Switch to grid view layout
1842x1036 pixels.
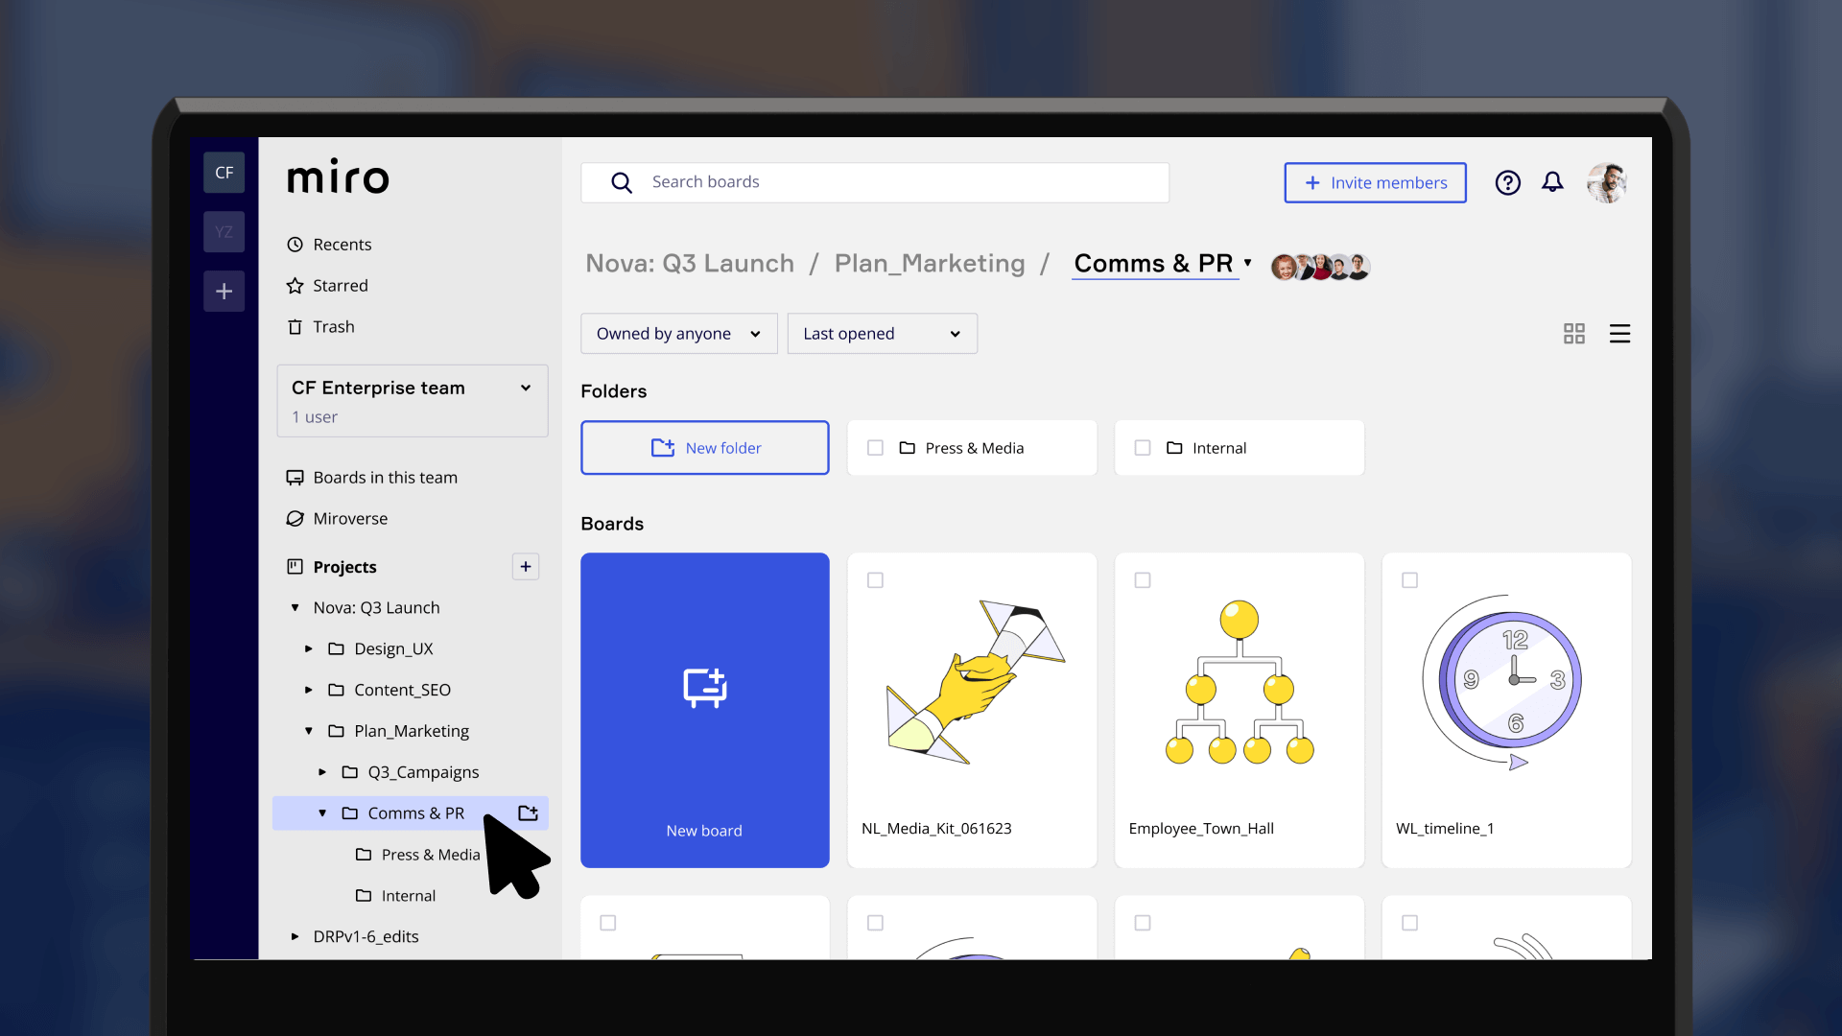(1574, 333)
